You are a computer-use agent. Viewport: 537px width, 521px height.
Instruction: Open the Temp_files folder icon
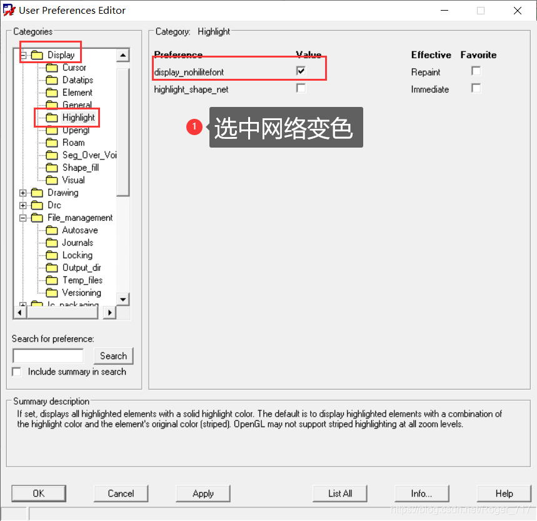tap(51, 280)
